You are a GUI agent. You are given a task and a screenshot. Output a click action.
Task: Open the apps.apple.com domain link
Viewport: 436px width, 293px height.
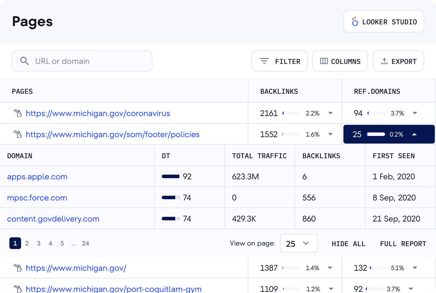pos(37,177)
